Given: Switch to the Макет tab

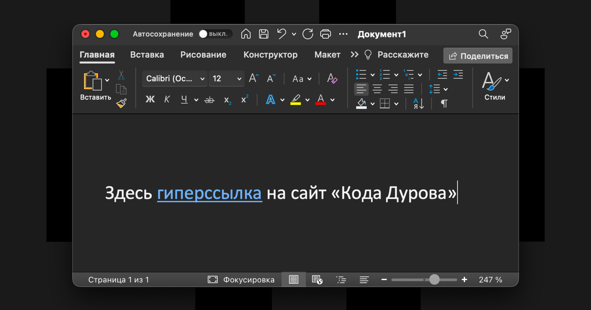Looking at the screenshot, I should 328,55.
